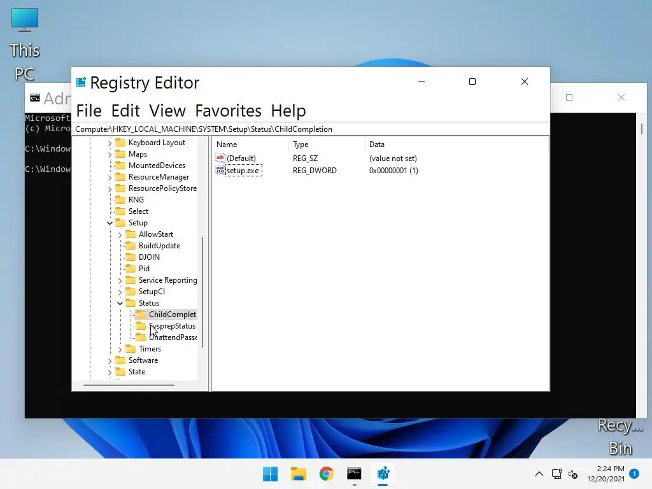Screen dimensions: 652x489
Task: Select the ResourceManager folder icon
Action: pyautogui.click(x=120, y=177)
